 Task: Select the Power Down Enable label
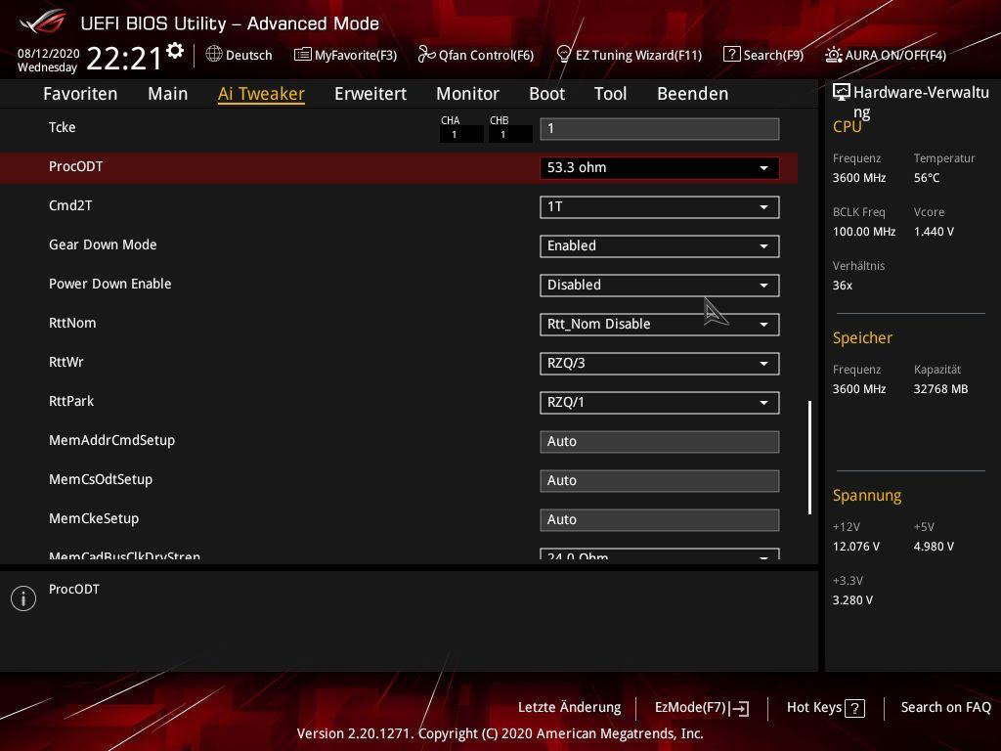[x=109, y=284]
